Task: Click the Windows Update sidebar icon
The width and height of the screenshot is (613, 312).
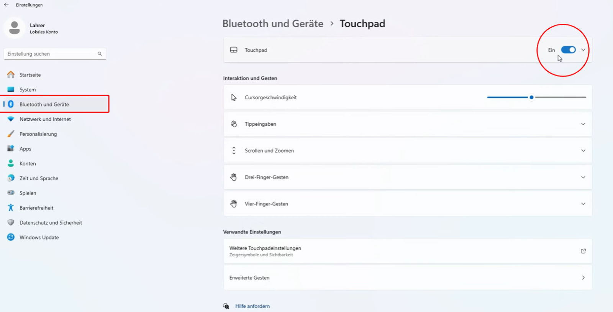Action: point(11,237)
